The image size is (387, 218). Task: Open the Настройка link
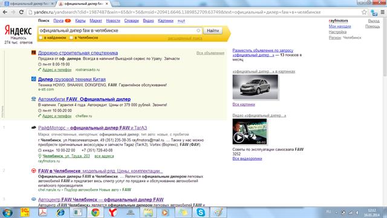point(337,32)
